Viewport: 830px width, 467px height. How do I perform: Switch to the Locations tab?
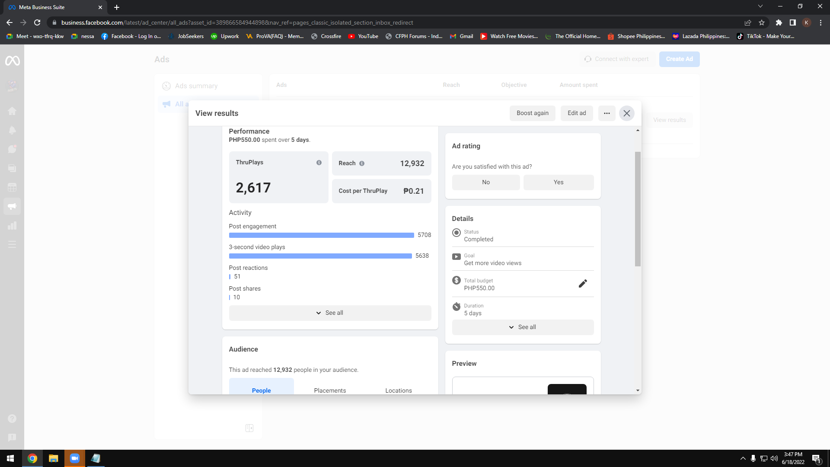(x=399, y=390)
